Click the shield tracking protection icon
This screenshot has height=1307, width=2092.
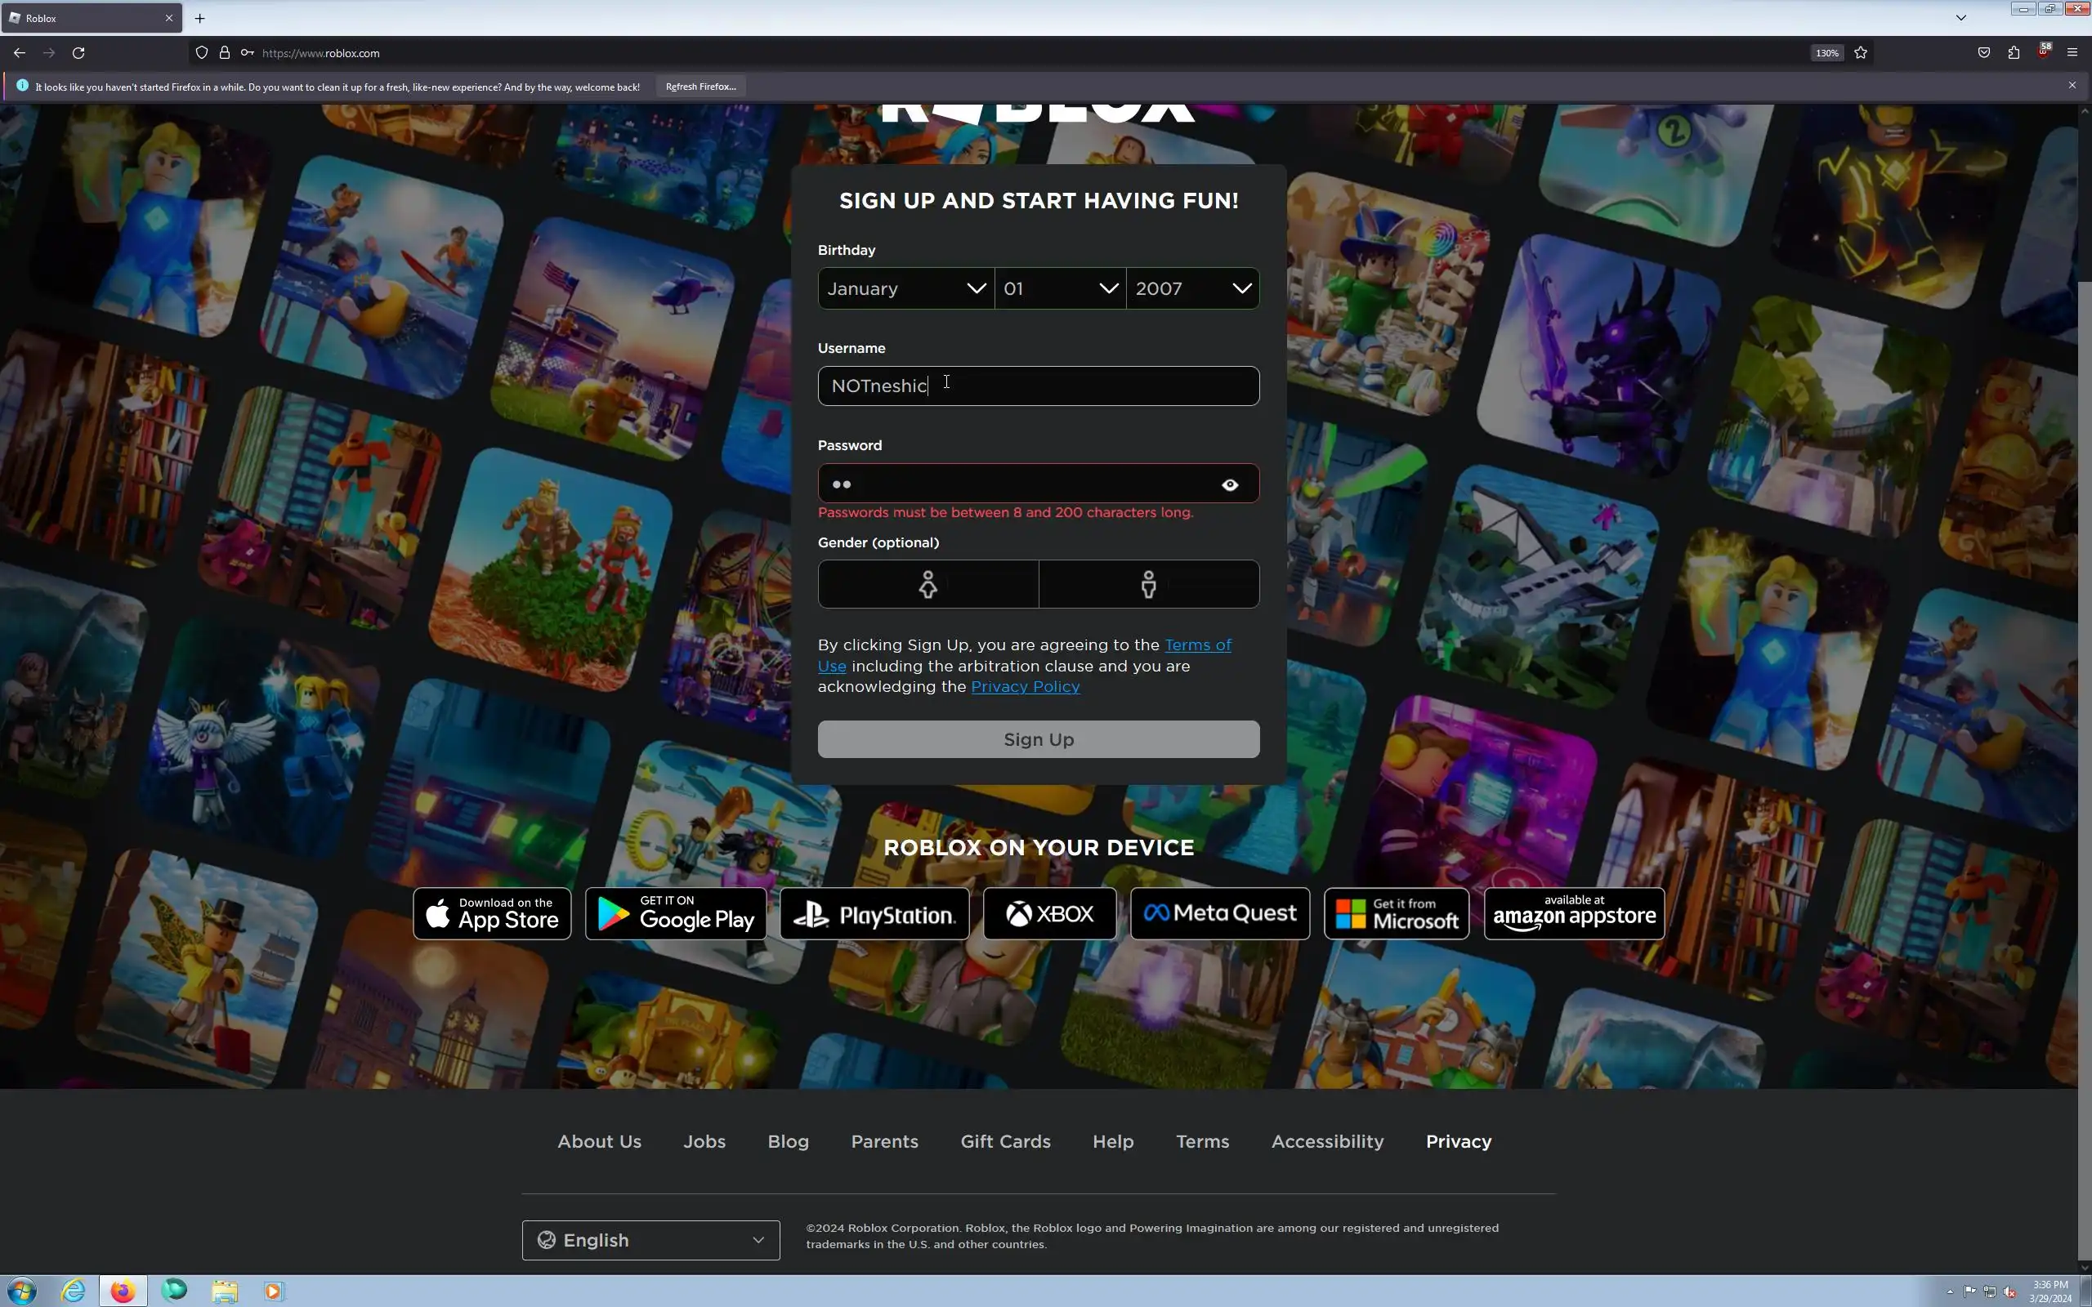point(201,53)
